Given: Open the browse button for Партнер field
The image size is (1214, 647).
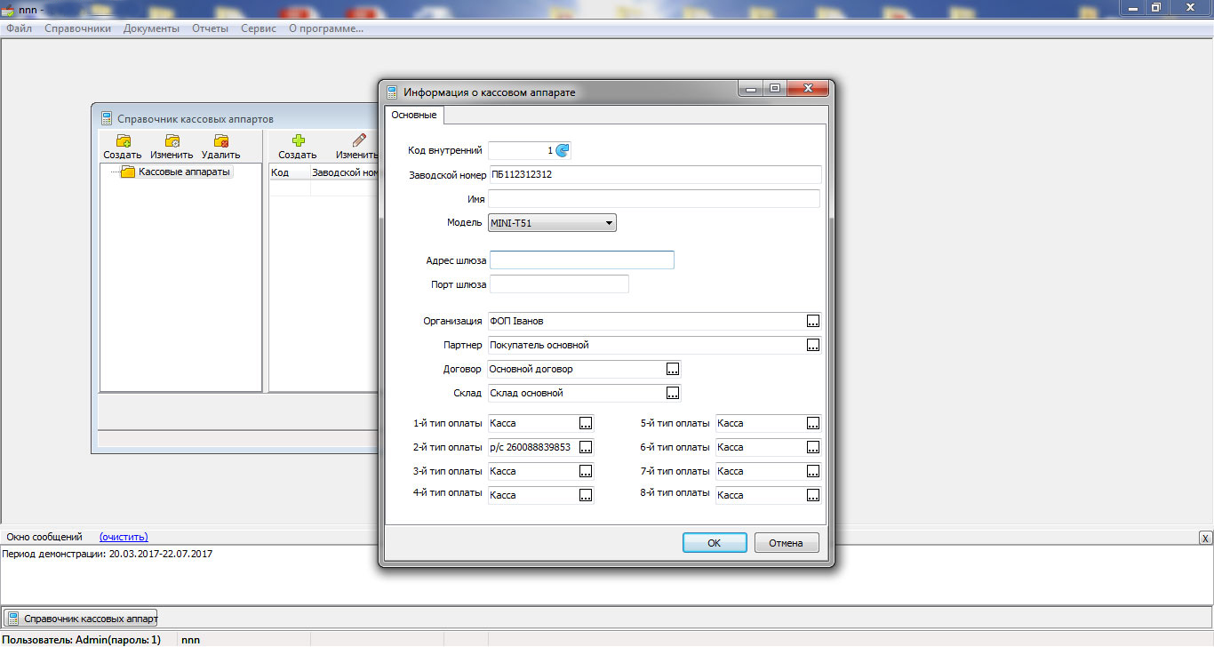Looking at the screenshot, I should 813,345.
